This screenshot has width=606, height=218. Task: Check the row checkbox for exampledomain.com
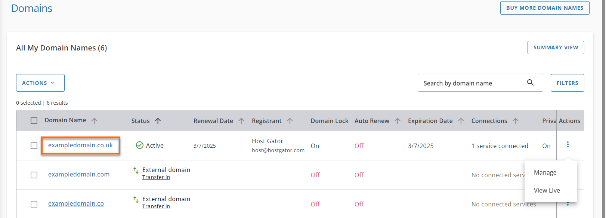tap(34, 175)
